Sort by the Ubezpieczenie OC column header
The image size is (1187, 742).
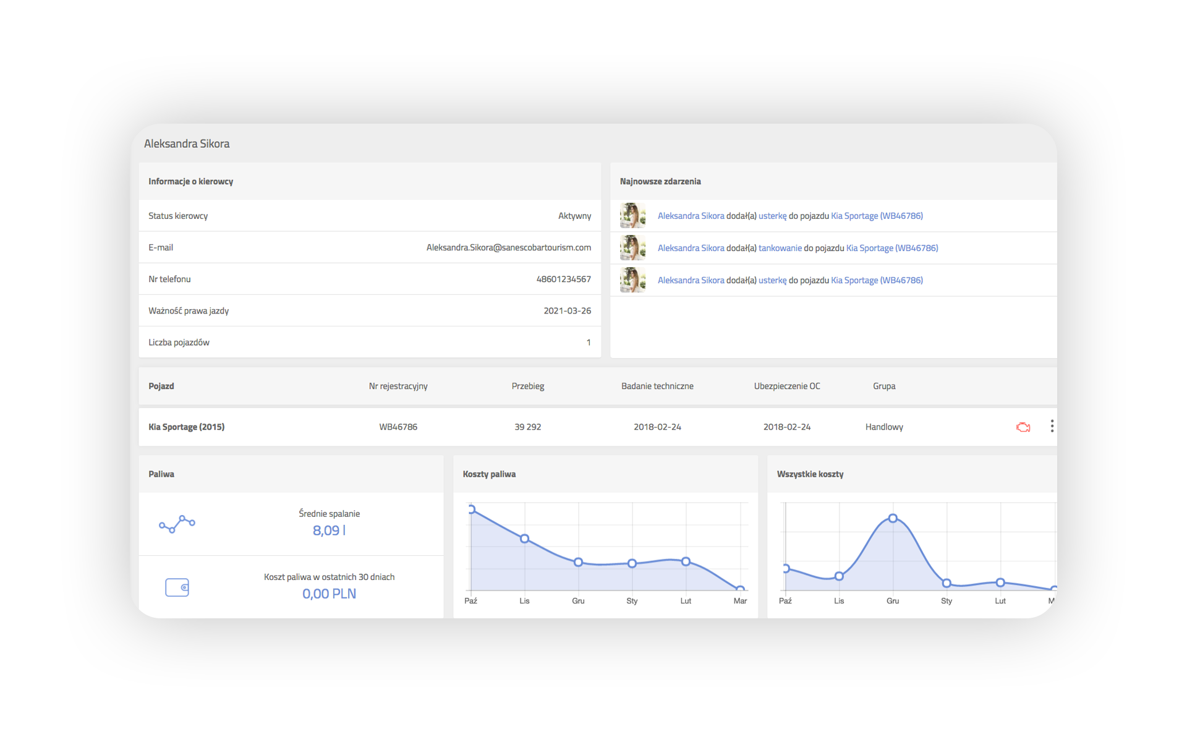786,386
